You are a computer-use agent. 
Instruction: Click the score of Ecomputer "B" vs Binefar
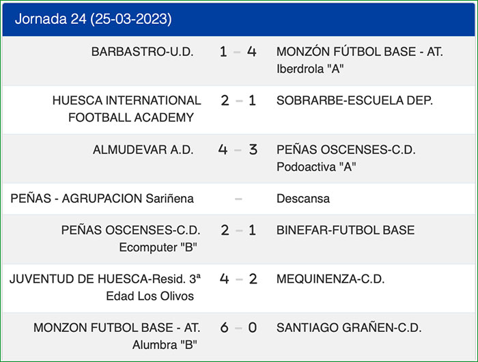coord(238,230)
